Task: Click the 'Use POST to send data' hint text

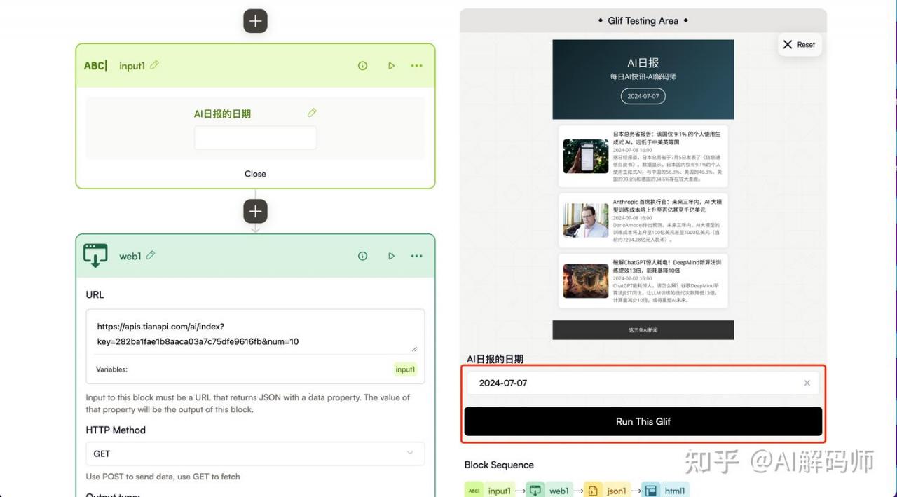Action: 163,477
